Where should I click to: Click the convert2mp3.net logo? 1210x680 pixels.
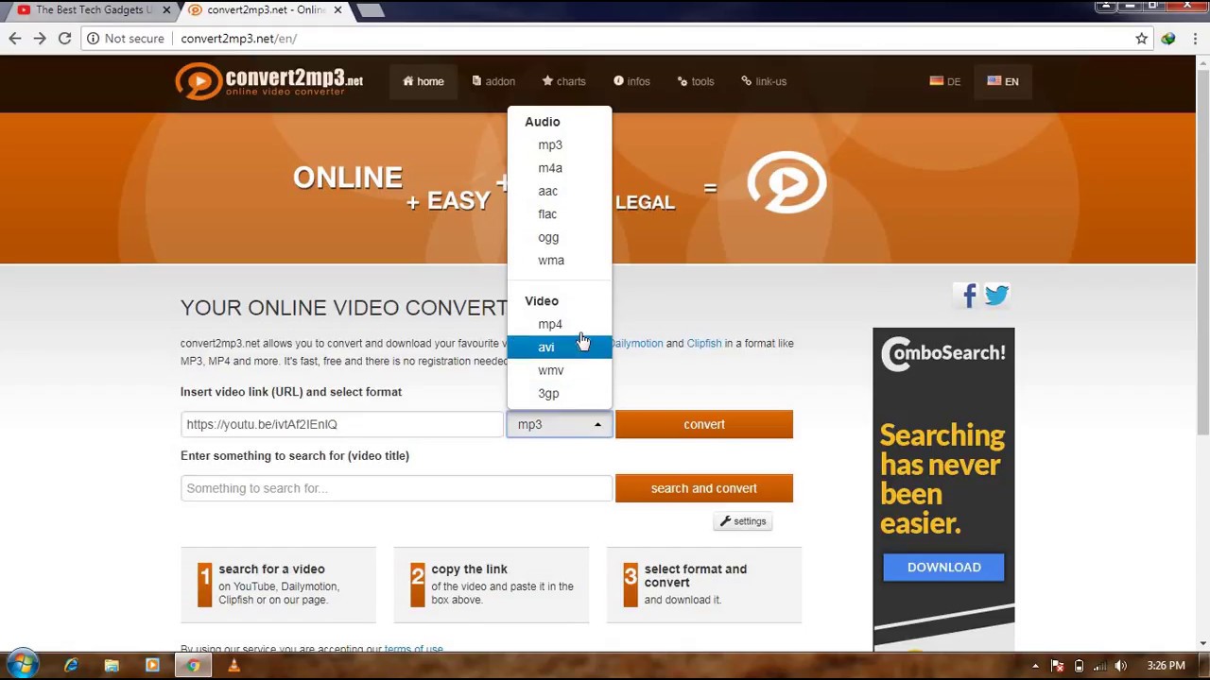[x=269, y=81]
